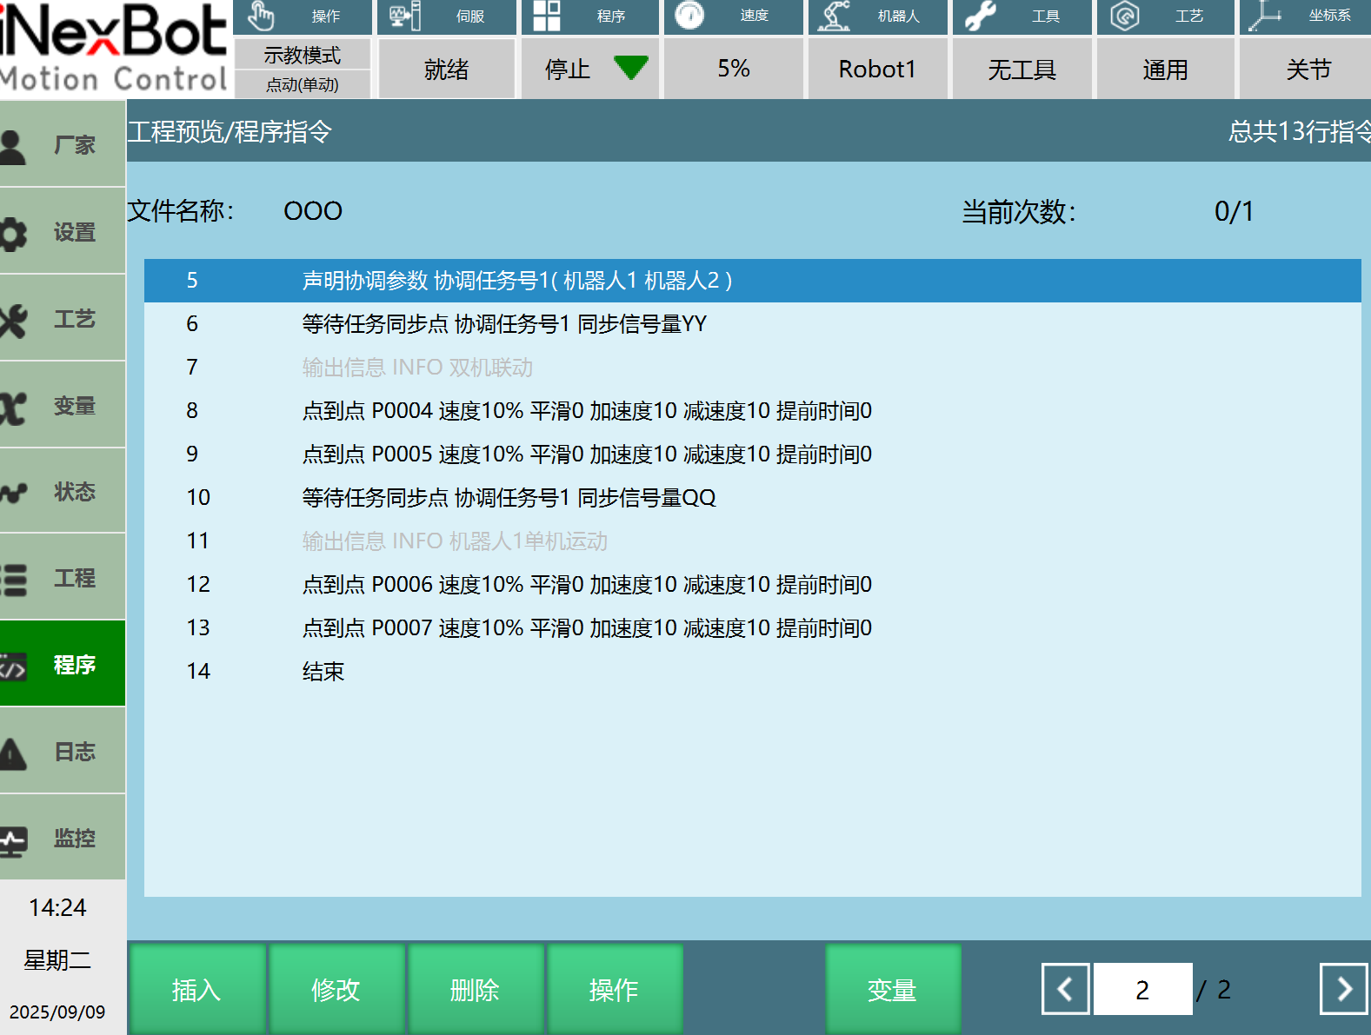
Task: Switch to the Project sidebar tab
Action: (x=63, y=578)
